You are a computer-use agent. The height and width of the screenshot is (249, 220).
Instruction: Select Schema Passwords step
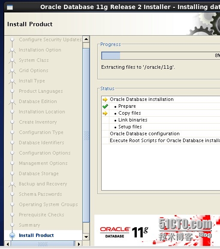(40, 194)
